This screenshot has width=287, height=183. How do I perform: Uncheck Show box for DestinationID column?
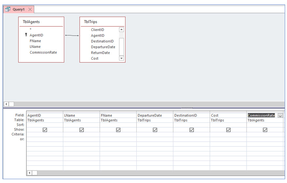point(192,130)
